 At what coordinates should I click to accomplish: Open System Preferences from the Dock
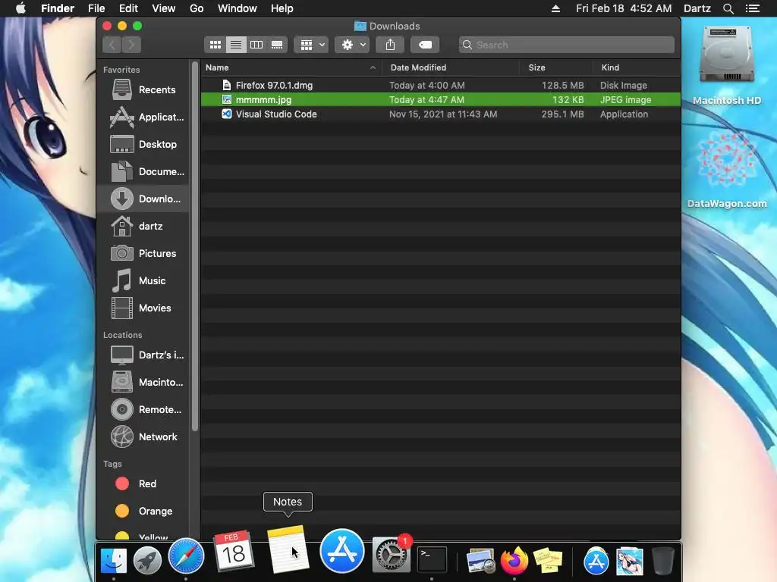(392, 554)
